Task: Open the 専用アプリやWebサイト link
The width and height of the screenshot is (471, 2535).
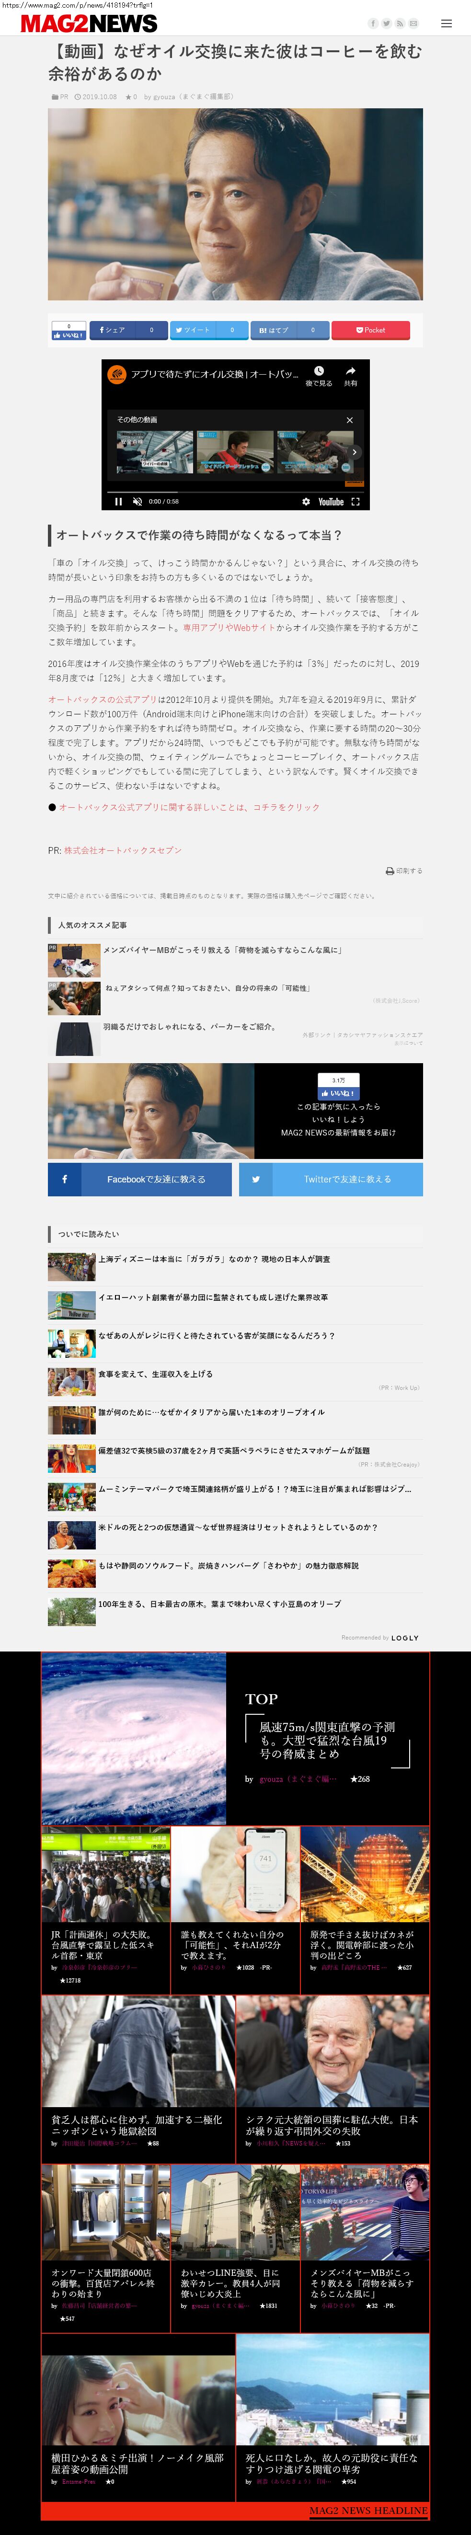Action: point(229,627)
